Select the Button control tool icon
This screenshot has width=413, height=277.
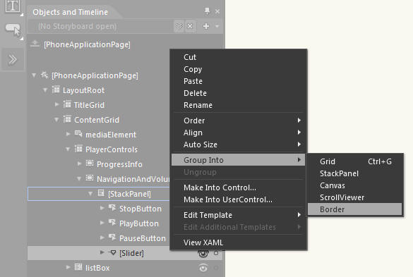coord(13,30)
